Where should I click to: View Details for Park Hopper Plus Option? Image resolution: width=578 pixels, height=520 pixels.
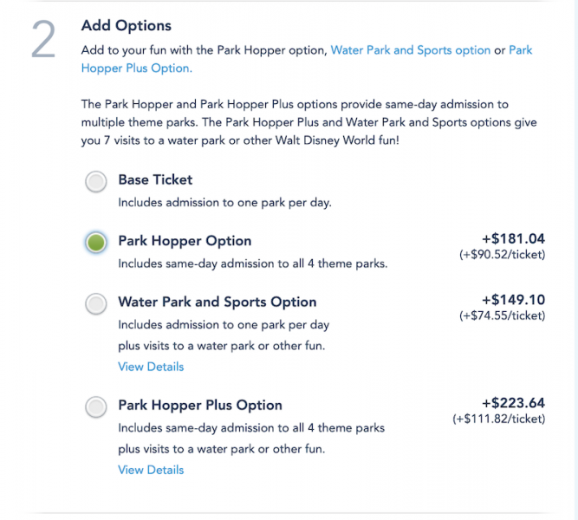(x=151, y=470)
